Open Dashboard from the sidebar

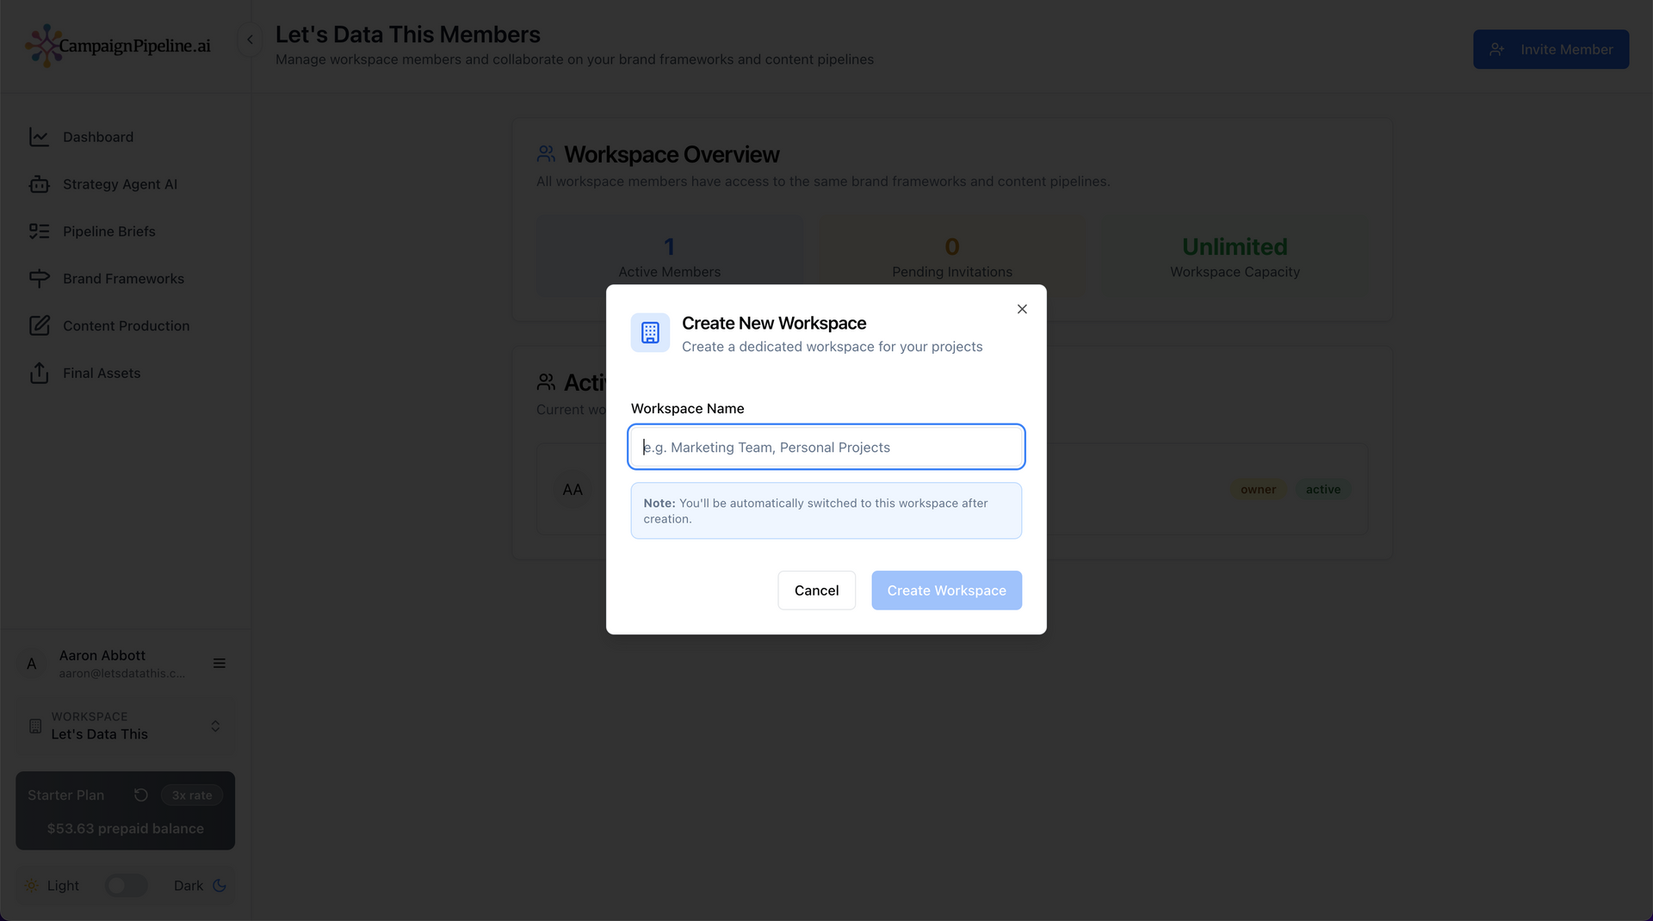pos(97,137)
